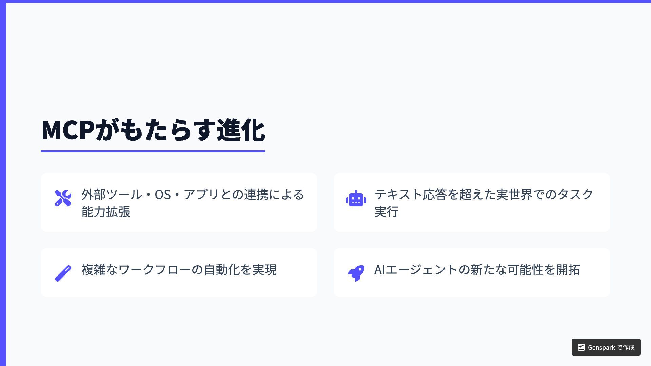The height and width of the screenshot is (366, 651).
Task: Click the rocket icon
Action: pyautogui.click(x=356, y=273)
